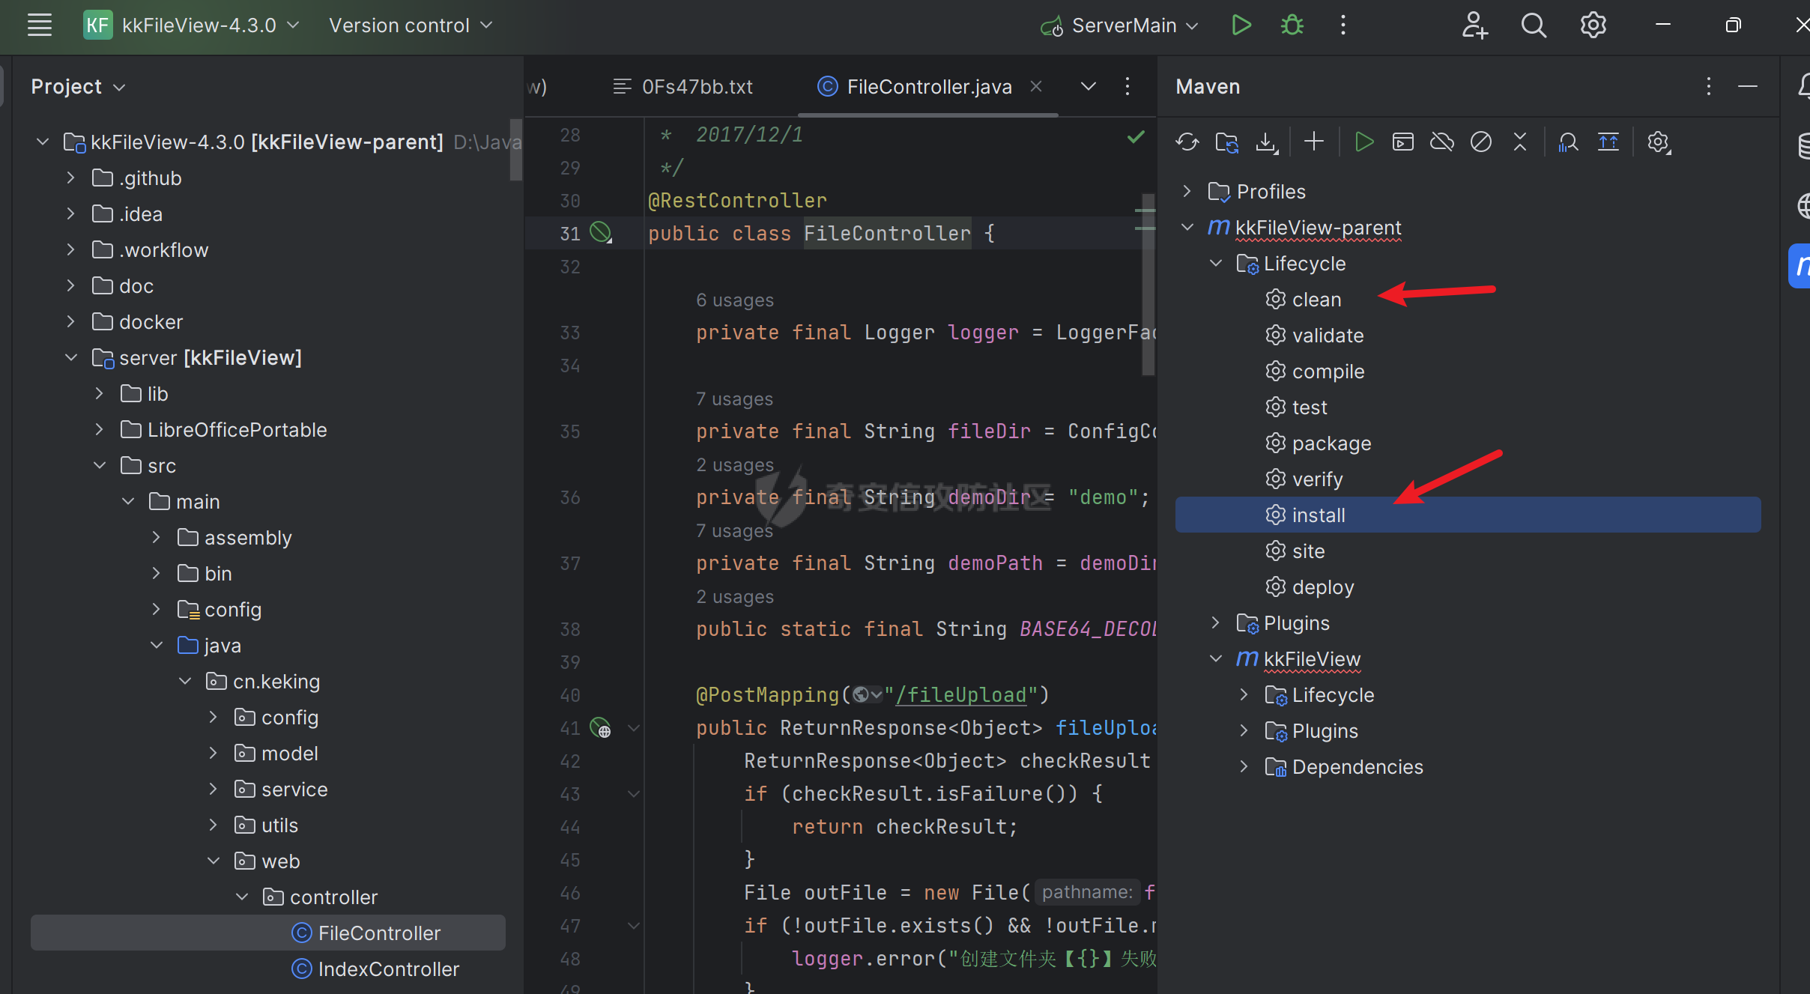Generate sources and update folders in Maven

[x=1227, y=142]
